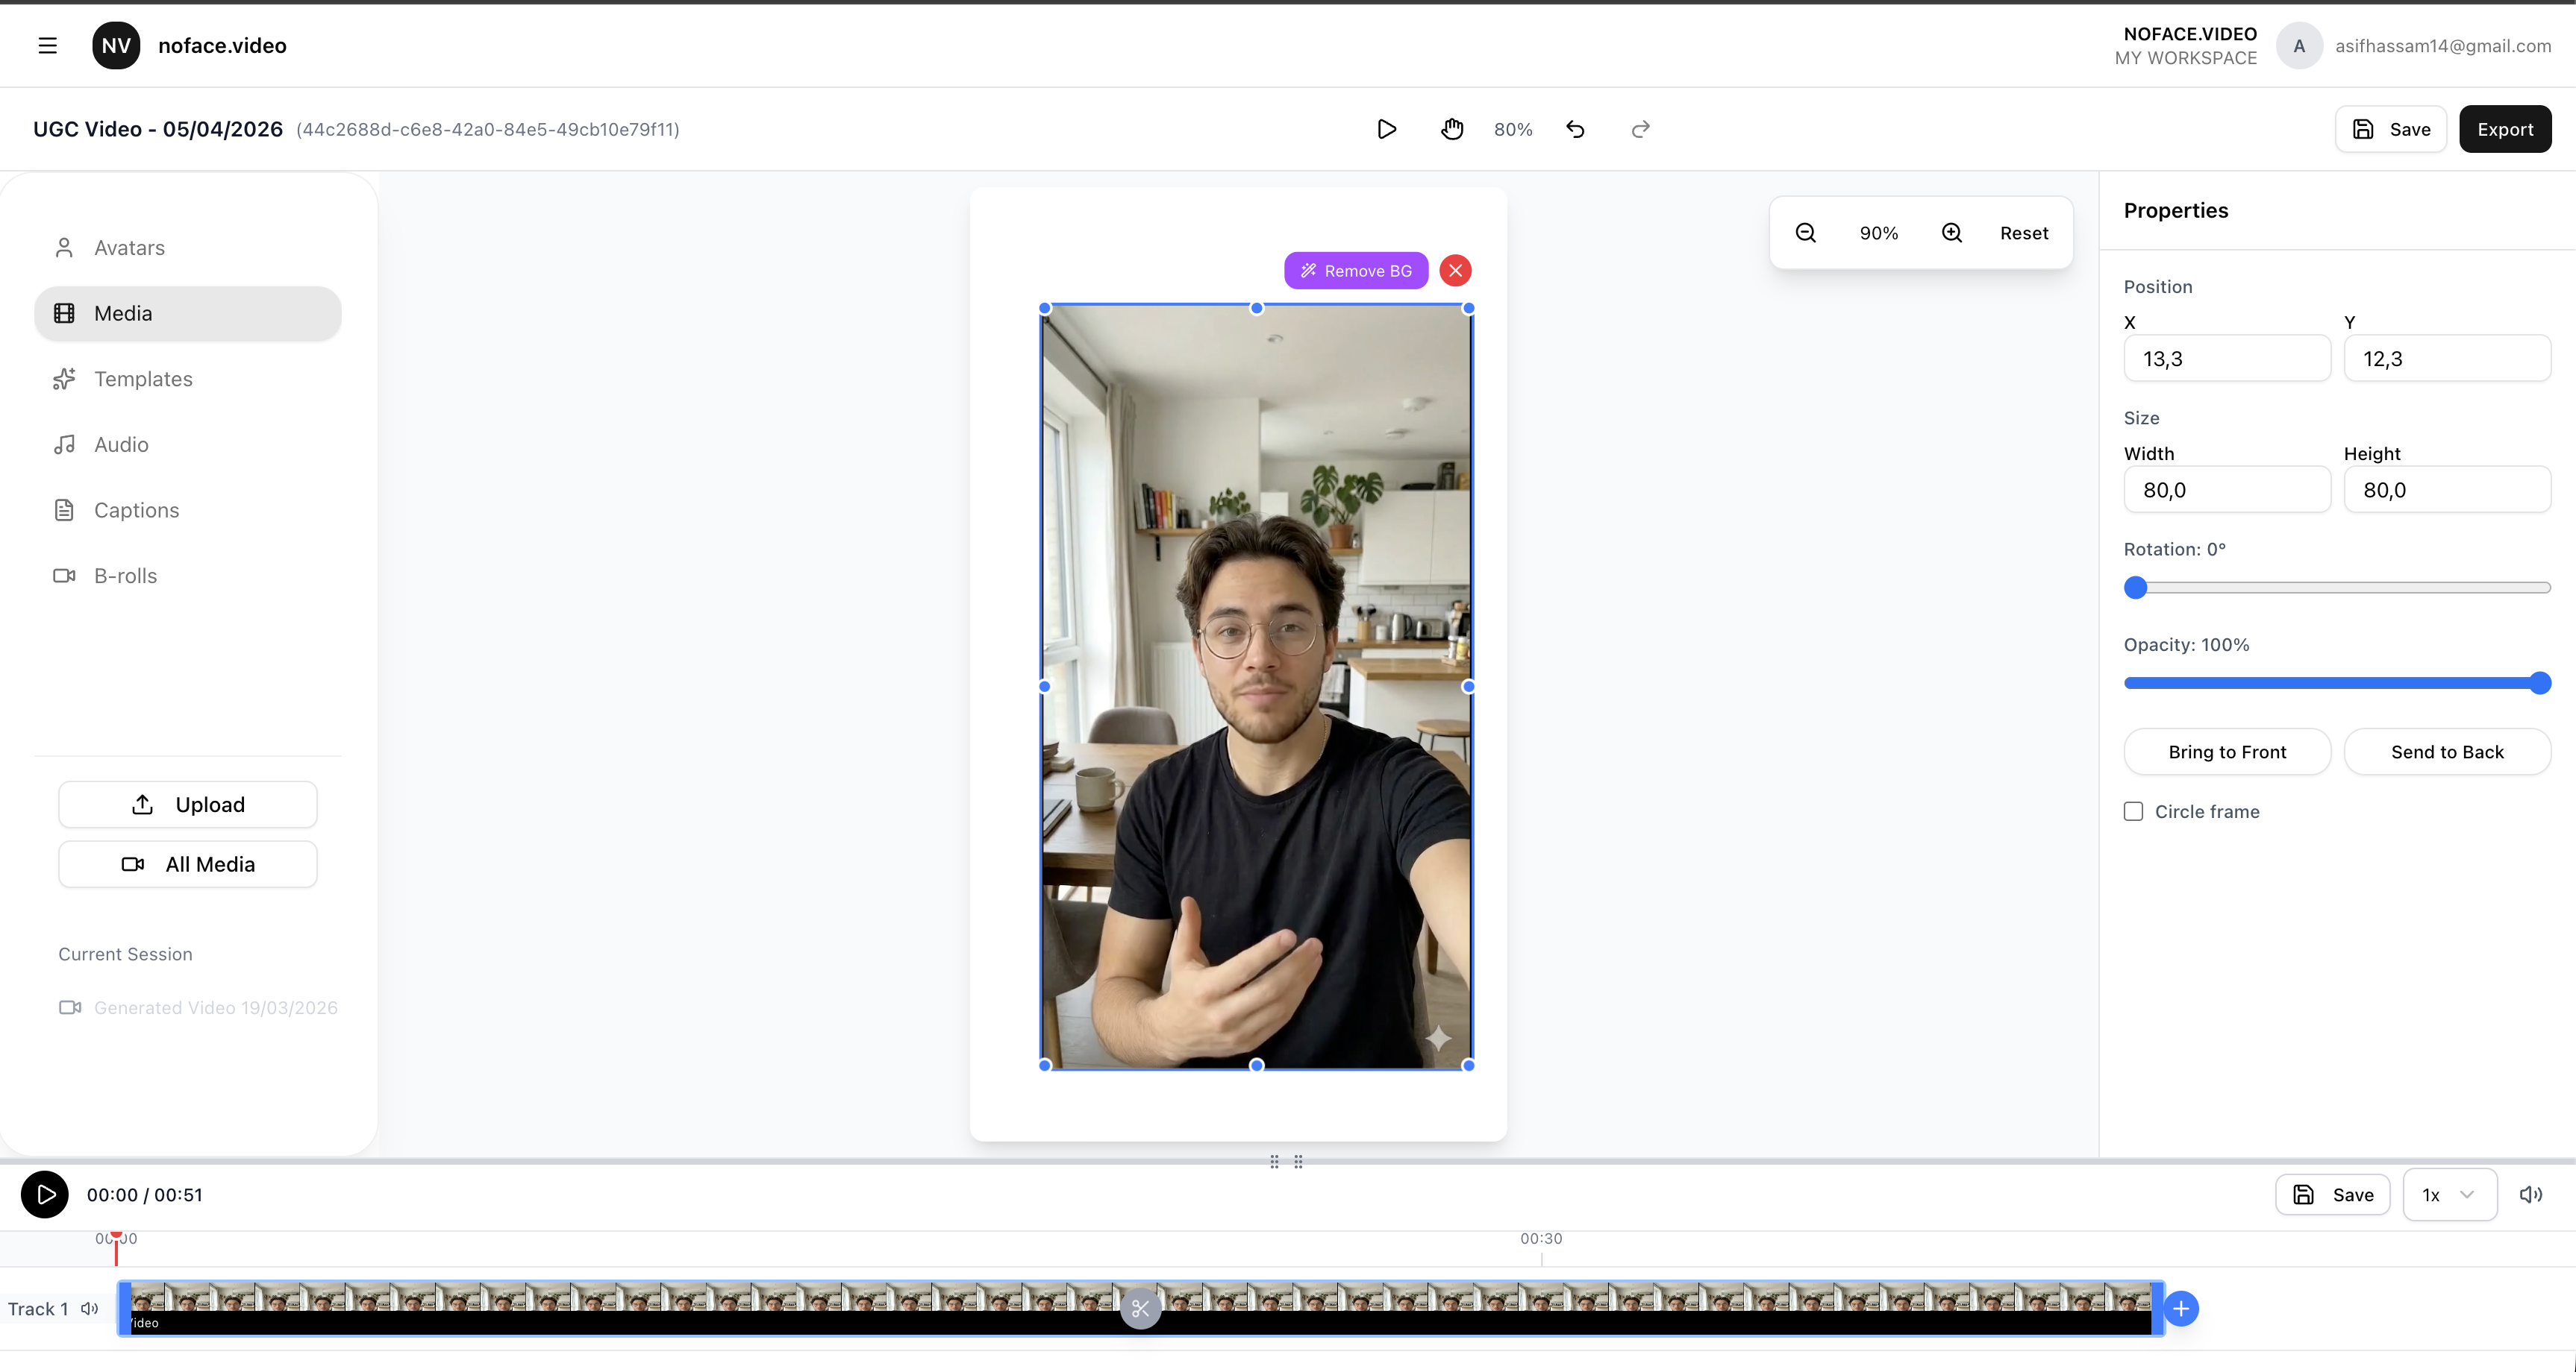
Task: Select the hand pan tool
Action: [1452, 129]
